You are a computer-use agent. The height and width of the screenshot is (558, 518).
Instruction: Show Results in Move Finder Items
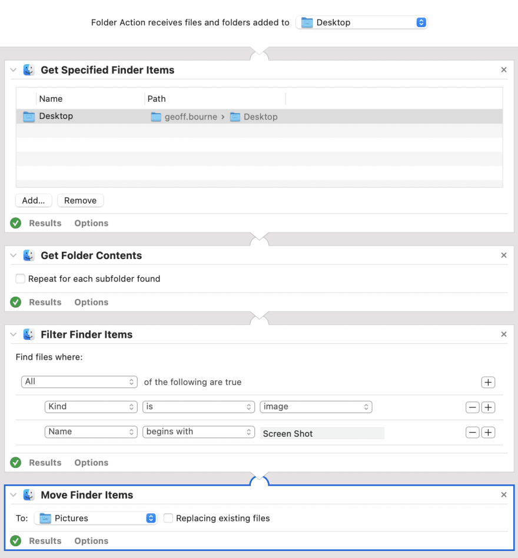pos(45,541)
